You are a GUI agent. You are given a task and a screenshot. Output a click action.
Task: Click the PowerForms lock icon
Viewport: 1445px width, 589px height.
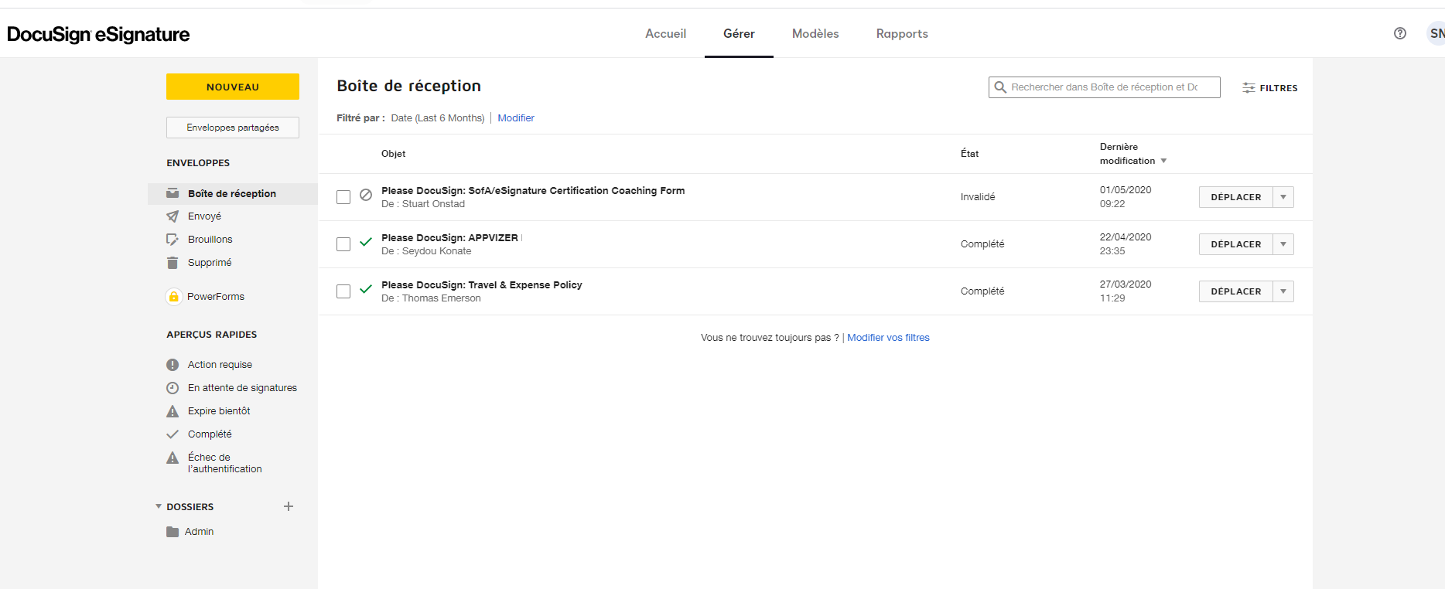click(x=174, y=297)
